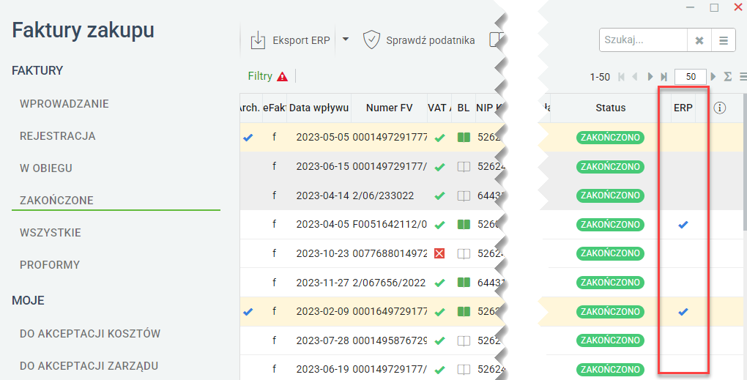Screen dimensions: 747x380
Task: Click the red filter warning triangle
Action: click(282, 77)
